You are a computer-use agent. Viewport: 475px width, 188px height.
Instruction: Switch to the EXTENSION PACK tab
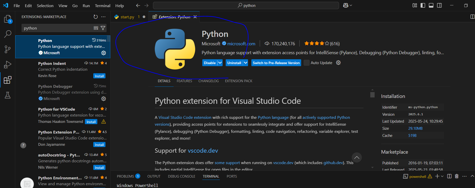pyautogui.click(x=239, y=81)
